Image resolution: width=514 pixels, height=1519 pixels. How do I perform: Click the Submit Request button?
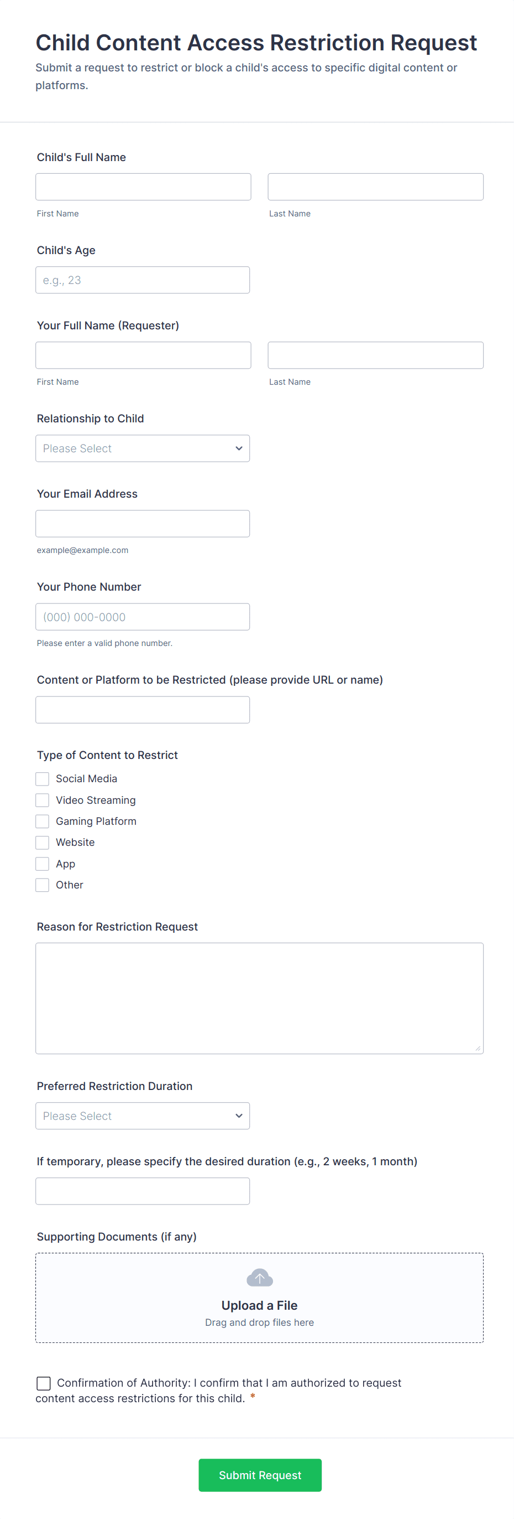click(x=260, y=1475)
